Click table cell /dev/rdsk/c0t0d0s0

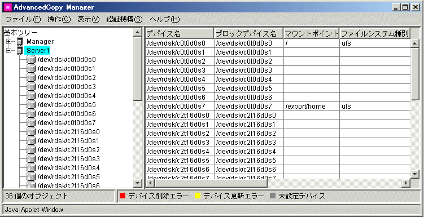coord(180,43)
